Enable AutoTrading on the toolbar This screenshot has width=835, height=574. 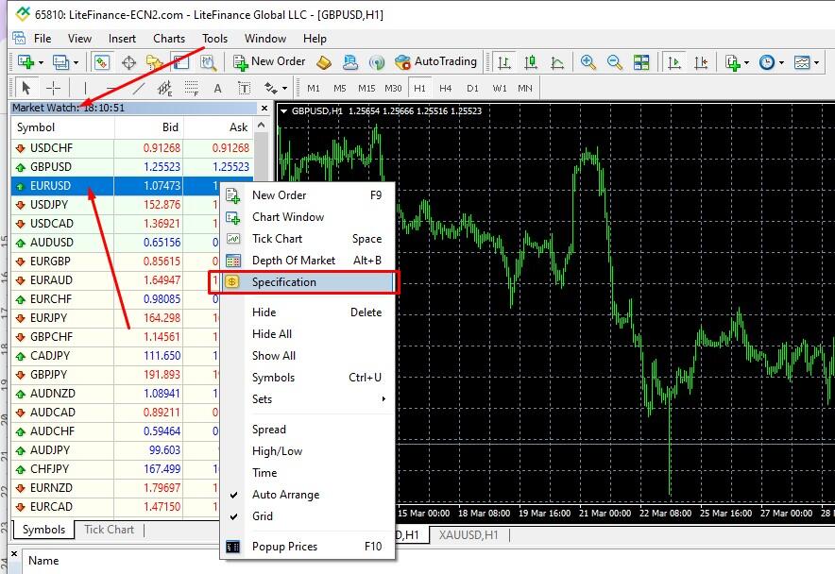click(430, 60)
